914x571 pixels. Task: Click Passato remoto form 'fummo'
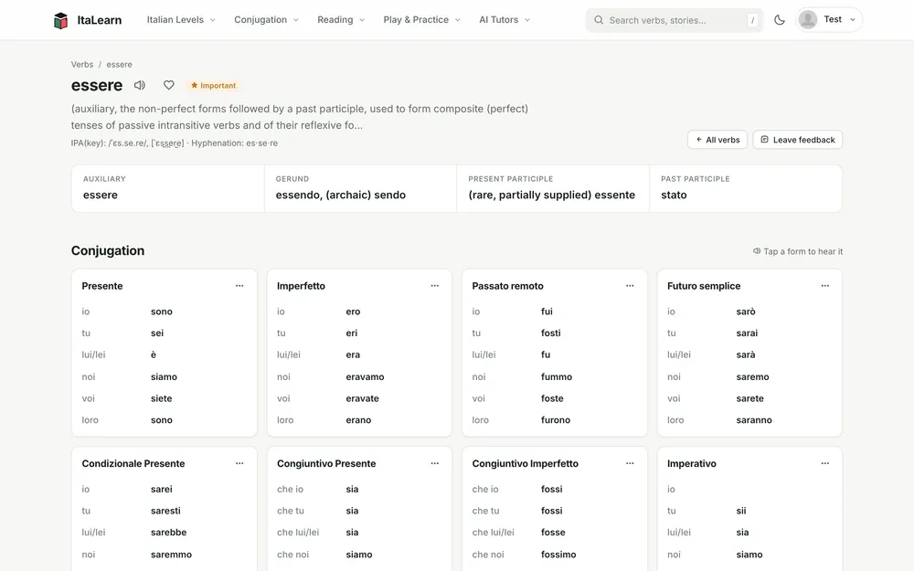coord(557,377)
